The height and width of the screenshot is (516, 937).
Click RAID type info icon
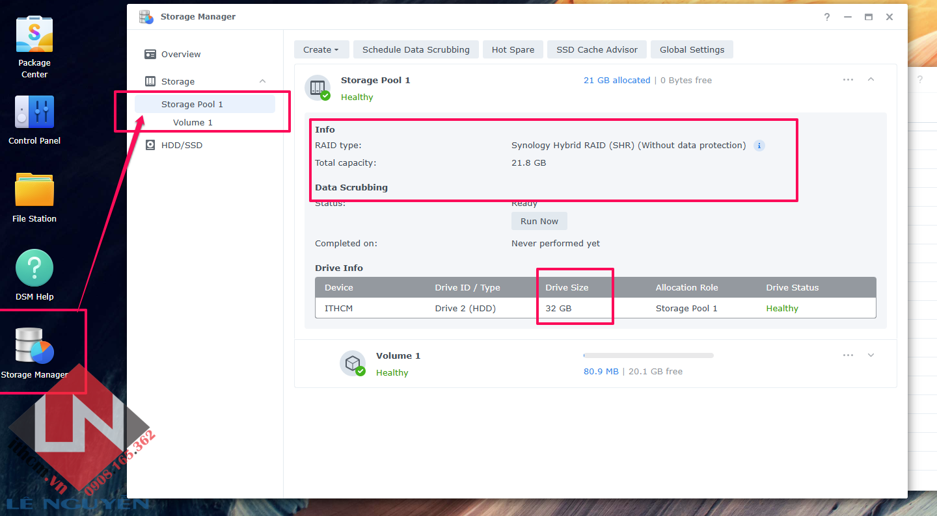point(759,146)
